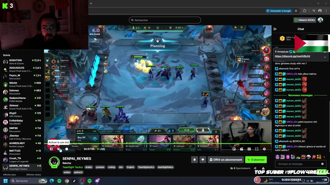Jump to Nouveaux messages in chat
The height and width of the screenshot is (185, 330).
click(300, 95)
